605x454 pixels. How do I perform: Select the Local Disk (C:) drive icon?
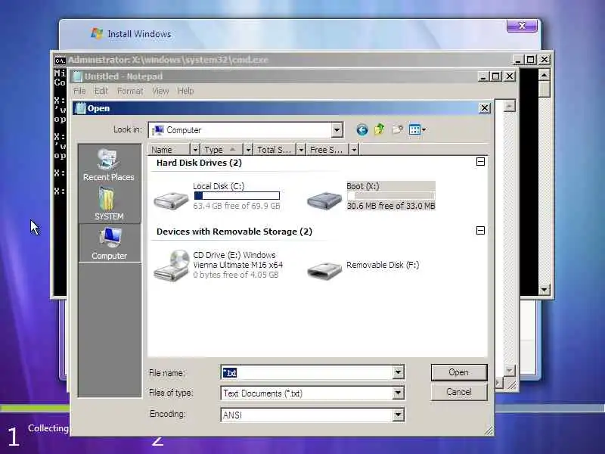pyautogui.click(x=171, y=200)
